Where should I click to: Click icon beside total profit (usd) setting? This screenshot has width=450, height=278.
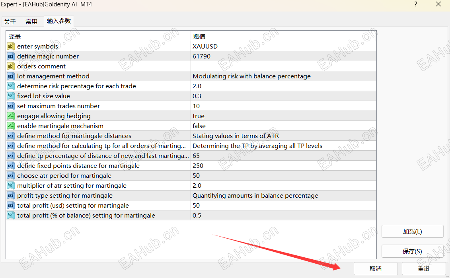tap(11, 205)
